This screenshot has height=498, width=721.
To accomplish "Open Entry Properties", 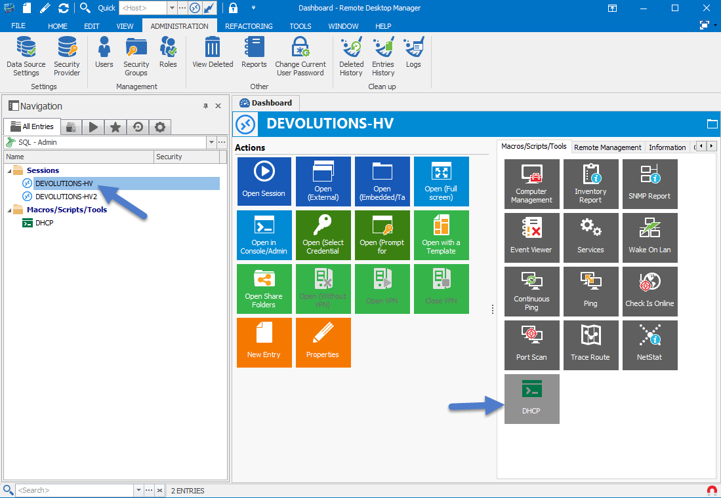I will click(x=323, y=342).
